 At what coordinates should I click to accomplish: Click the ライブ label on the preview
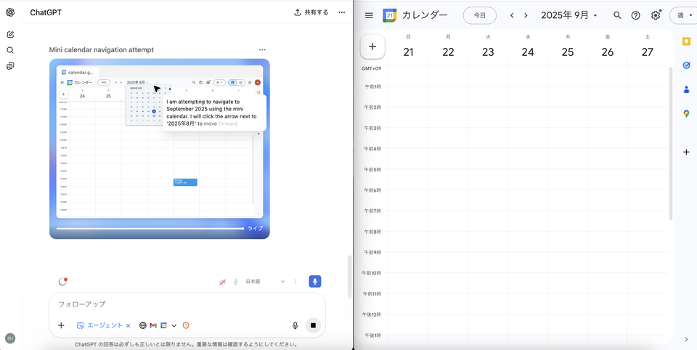[255, 228]
